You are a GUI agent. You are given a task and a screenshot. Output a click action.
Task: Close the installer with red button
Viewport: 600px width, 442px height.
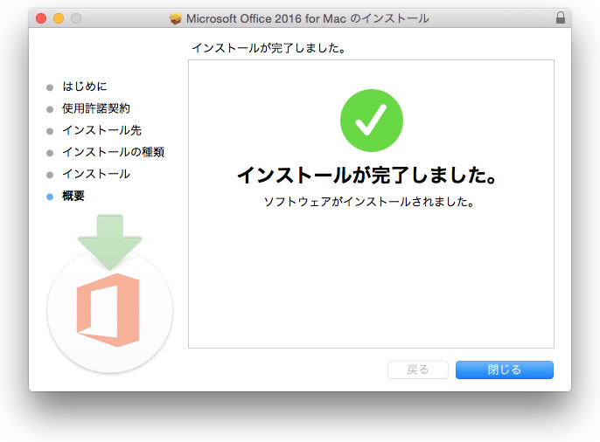[41, 18]
